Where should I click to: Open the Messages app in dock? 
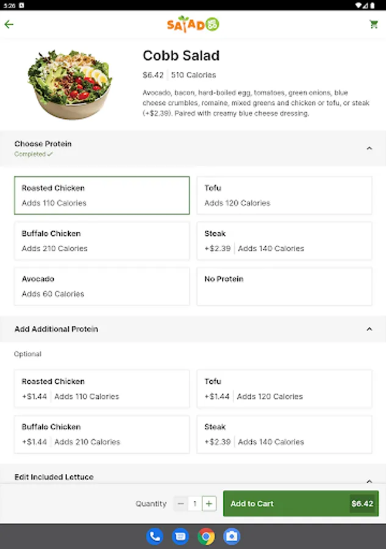coord(180,536)
